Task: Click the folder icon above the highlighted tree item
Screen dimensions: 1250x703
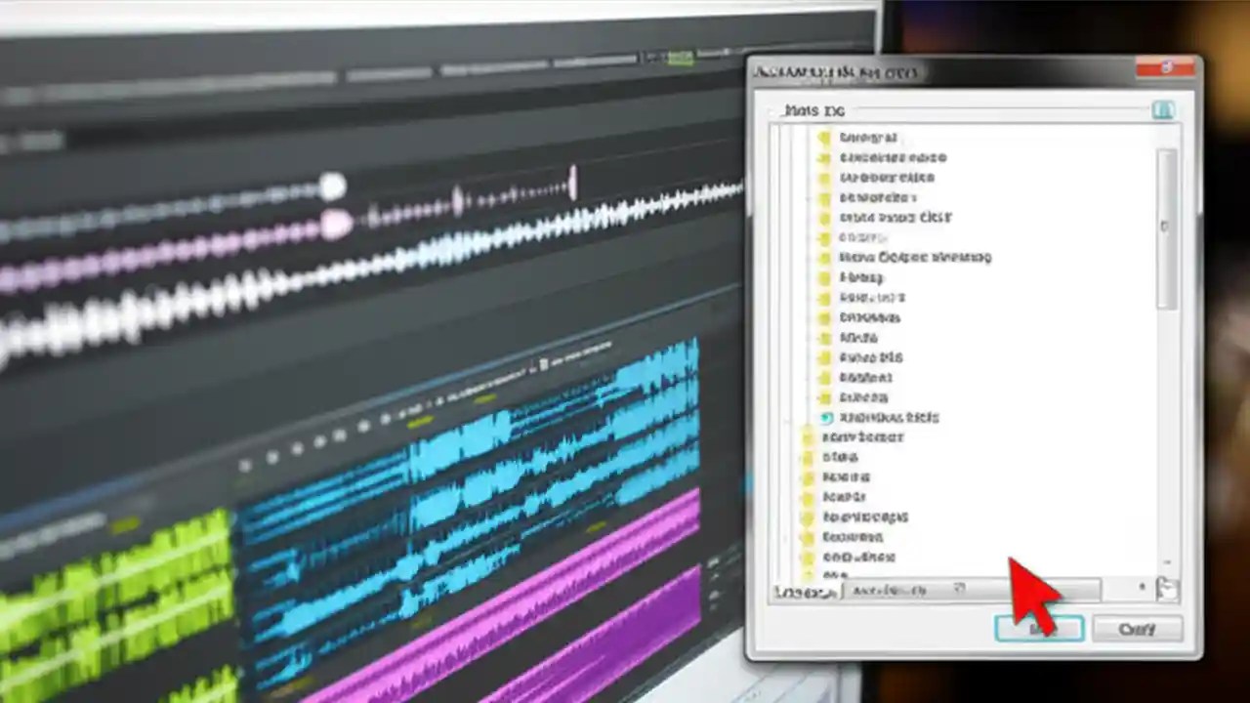Action: click(825, 397)
